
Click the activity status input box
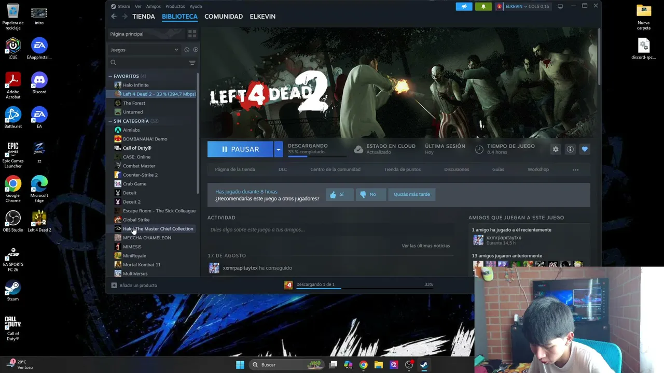coord(330,230)
